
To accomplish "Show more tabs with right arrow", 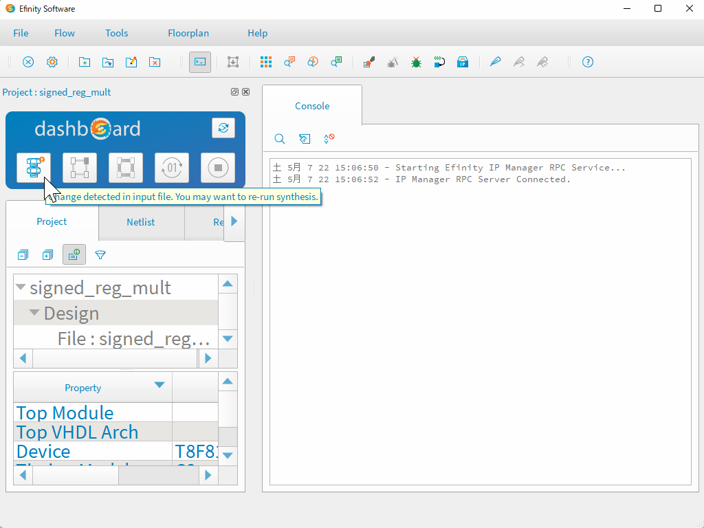I will click(x=234, y=221).
